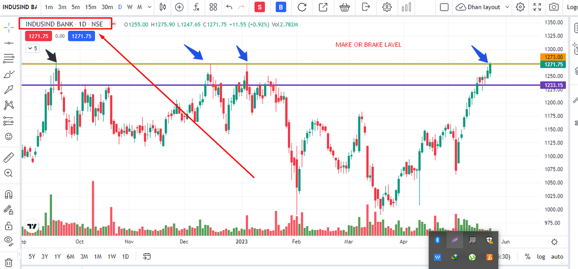The height and width of the screenshot is (269, 578).
Task: Take a chart snapshot with camera
Action: pyautogui.click(x=555, y=7)
